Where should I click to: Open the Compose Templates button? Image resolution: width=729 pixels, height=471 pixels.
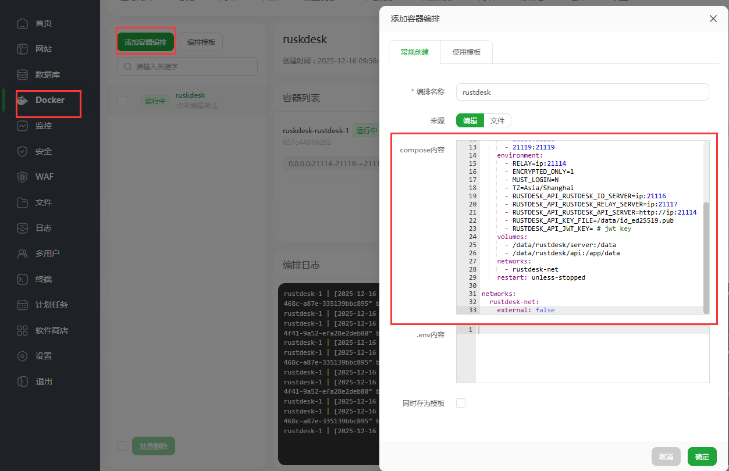[x=201, y=42]
